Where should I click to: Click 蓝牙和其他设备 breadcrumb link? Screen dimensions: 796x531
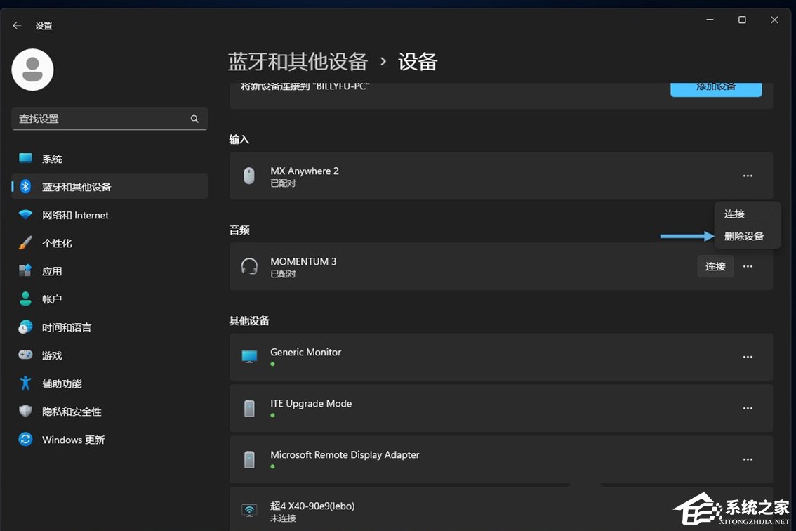click(298, 62)
